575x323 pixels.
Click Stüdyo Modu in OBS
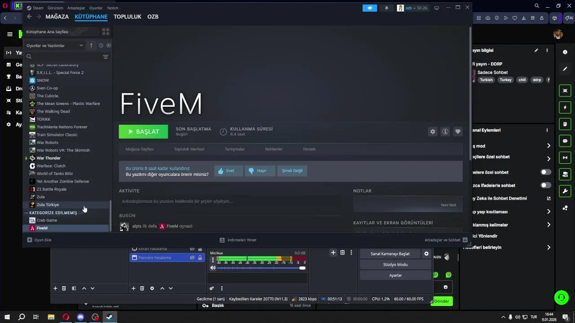tap(395, 265)
